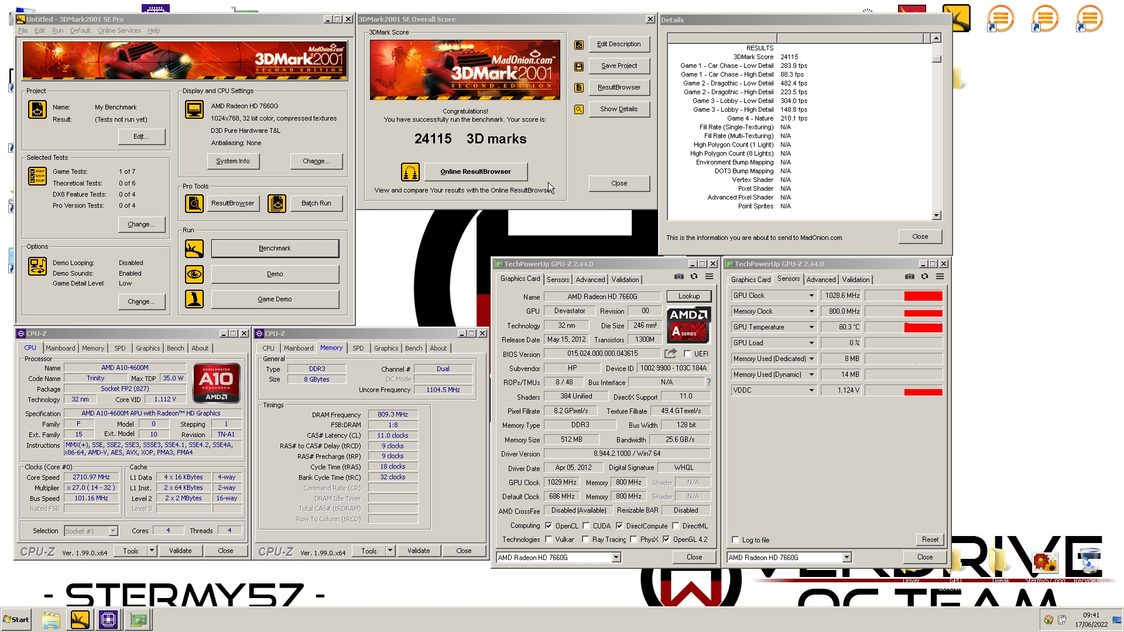Click the ResultBrowser magnifier icon in Pro Tools

coord(194,204)
